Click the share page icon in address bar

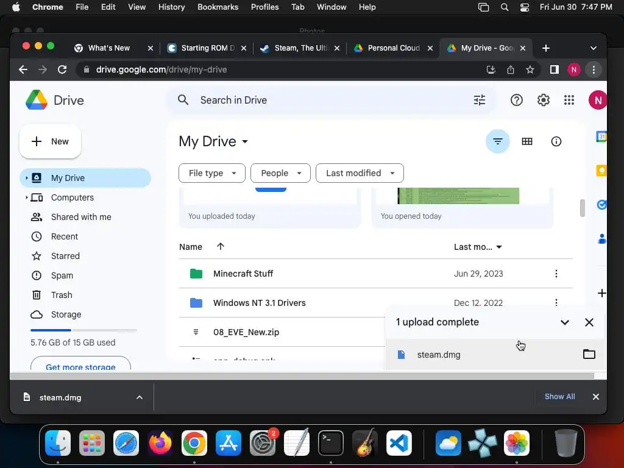pyautogui.click(x=511, y=69)
